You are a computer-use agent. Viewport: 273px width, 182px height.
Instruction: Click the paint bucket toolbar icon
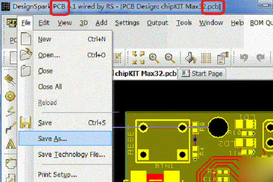[190, 58]
